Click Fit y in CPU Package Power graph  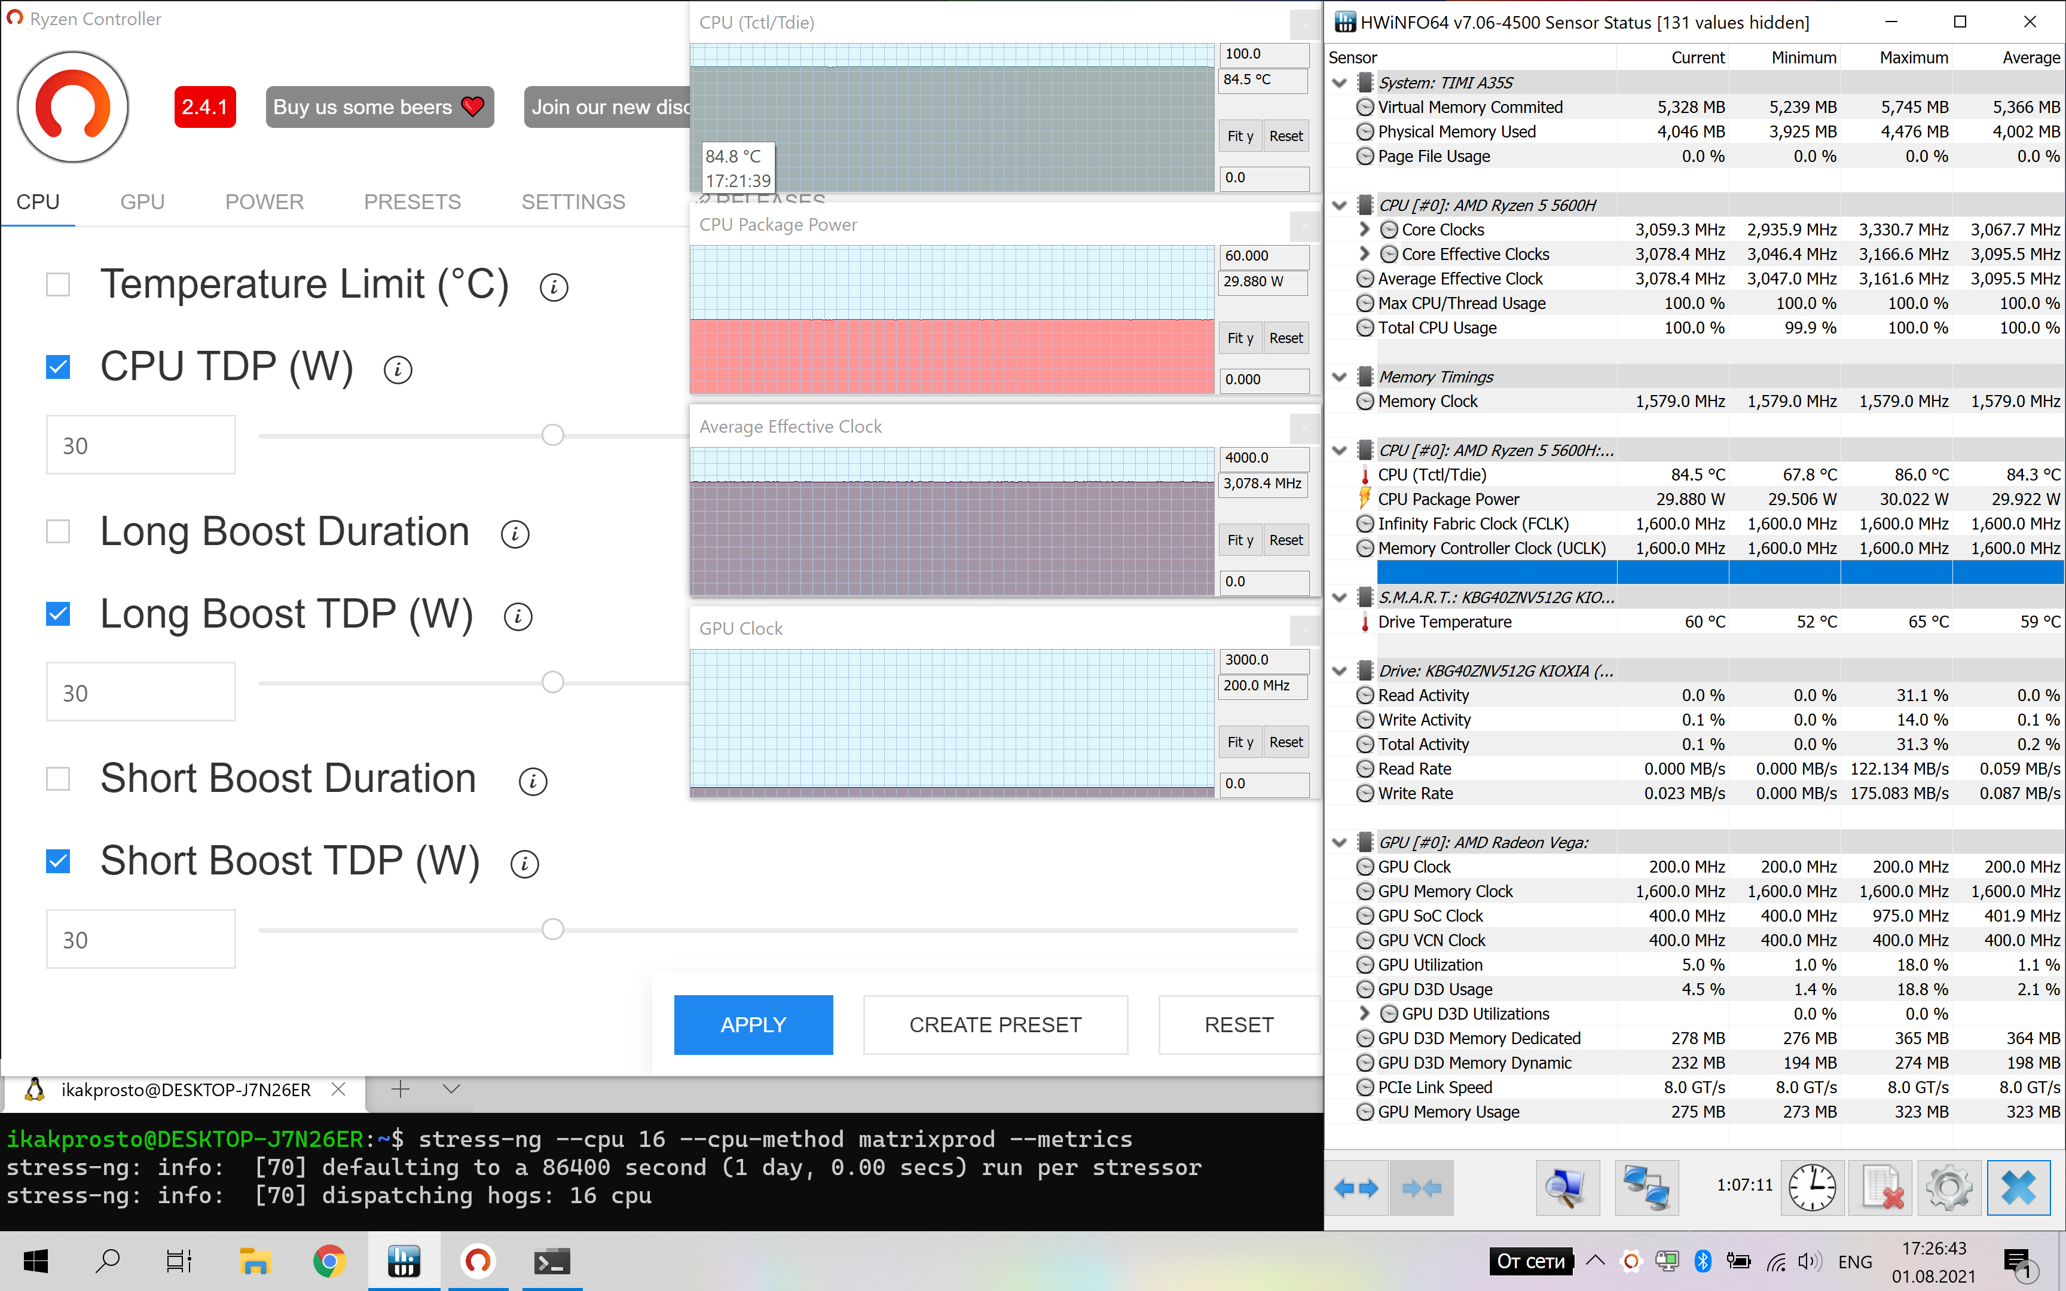pyautogui.click(x=1240, y=338)
